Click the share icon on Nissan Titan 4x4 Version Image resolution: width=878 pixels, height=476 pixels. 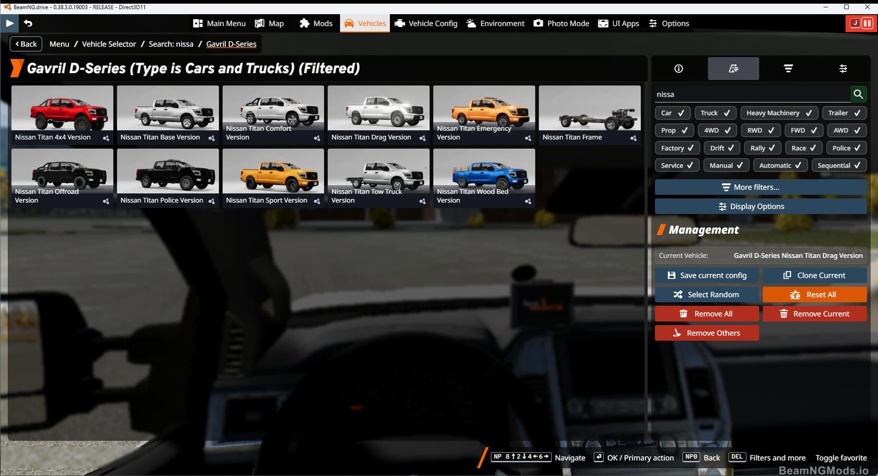coord(106,139)
